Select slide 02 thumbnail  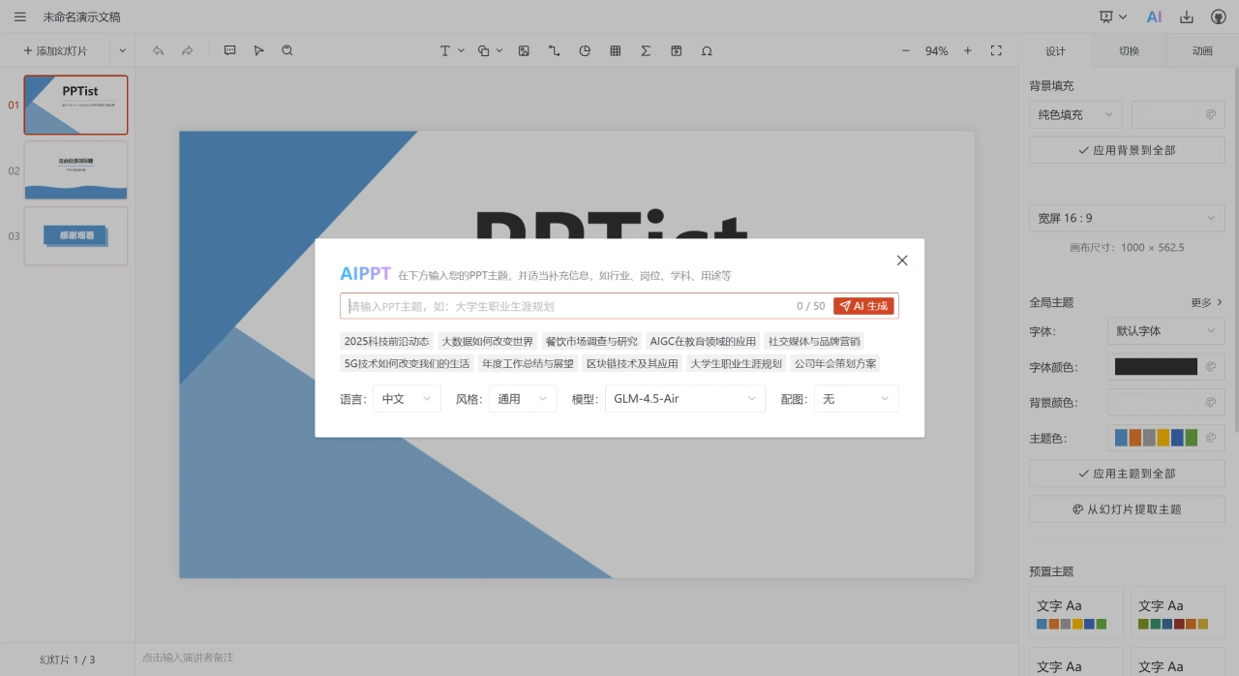[x=76, y=170]
